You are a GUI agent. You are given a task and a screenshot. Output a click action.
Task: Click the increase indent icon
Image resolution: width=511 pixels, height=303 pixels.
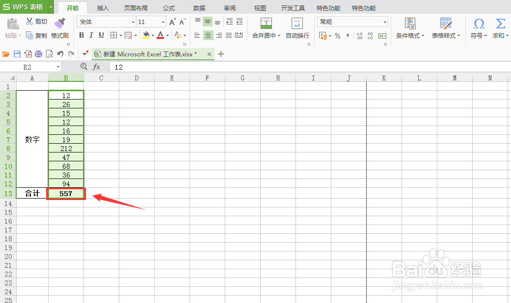pyautogui.click(x=240, y=22)
